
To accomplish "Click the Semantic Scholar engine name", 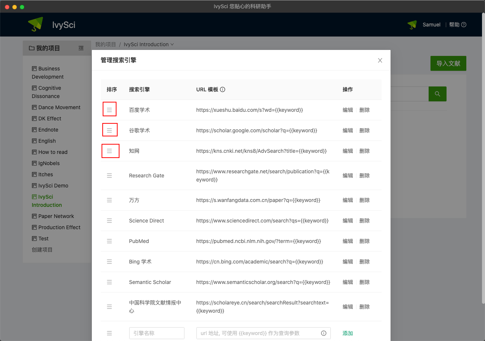I will pos(150,282).
